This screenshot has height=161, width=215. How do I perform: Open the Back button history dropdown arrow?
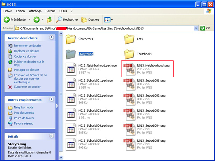29,20
